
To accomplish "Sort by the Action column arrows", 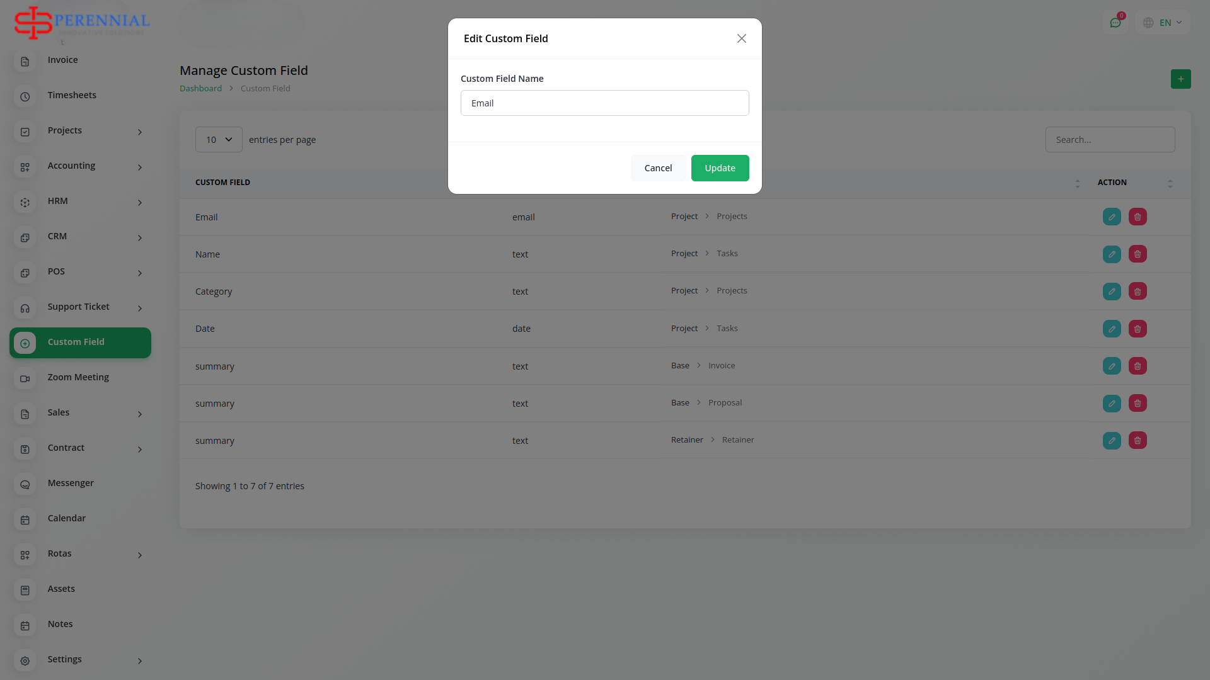I will 1170,183.
